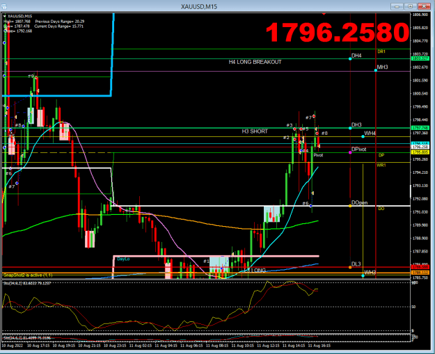The height and width of the screenshot is (354, 435).
Task: Click the SnapShot2 is active notice
Action: (x=28, y=275)
